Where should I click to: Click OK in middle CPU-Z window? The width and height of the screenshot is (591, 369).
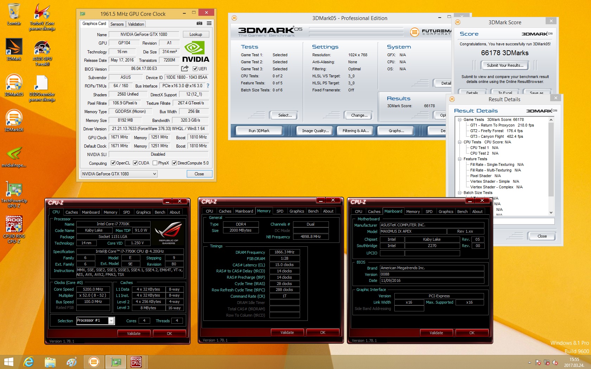pyautogui.click(x=323, y=332)
